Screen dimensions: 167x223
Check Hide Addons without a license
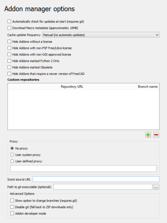tap(9, 41)
